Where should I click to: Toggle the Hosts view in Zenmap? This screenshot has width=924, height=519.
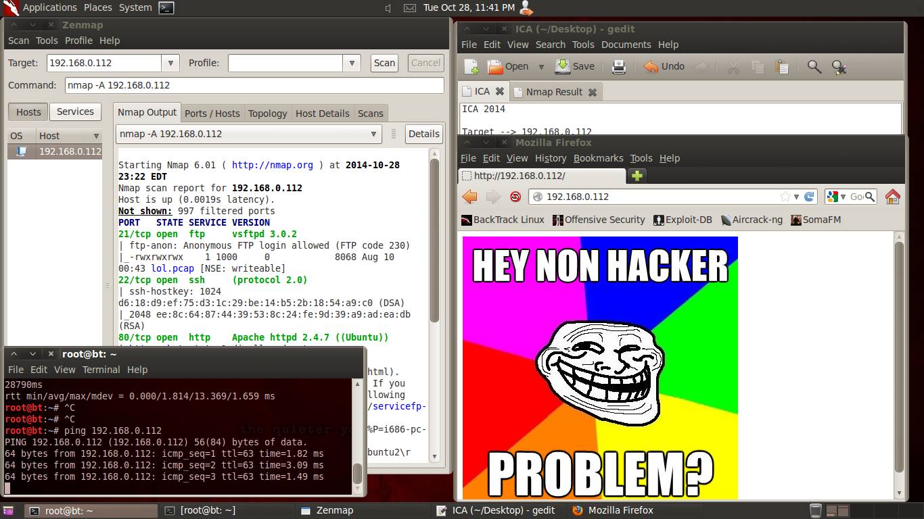coord(28,112)
